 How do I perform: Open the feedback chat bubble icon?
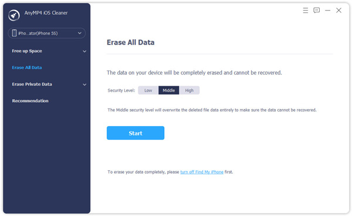pyautogui.click(x=317, y=11)
